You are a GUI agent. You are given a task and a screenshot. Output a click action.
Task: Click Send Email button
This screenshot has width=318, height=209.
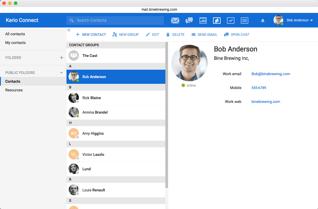pos(204,35)
